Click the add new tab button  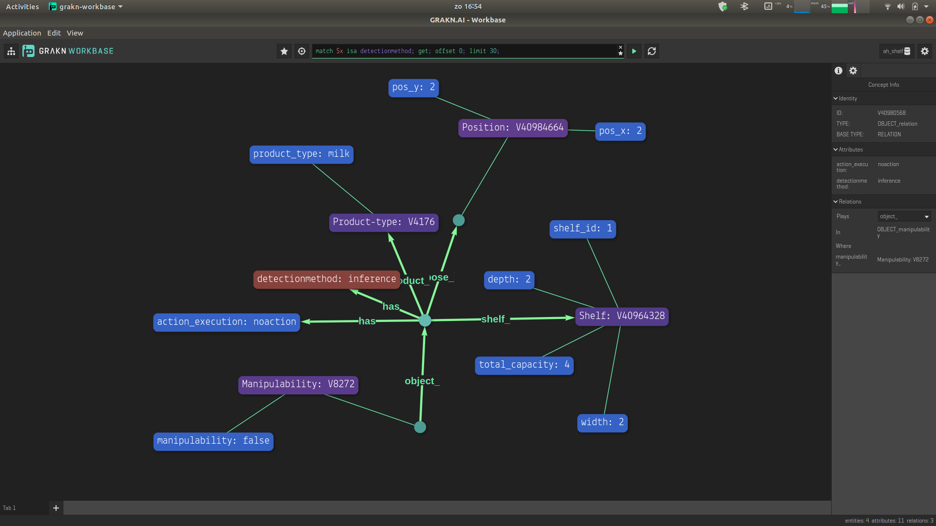point(56,507)
